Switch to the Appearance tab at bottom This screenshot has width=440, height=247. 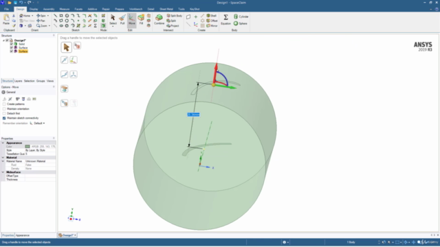click(23, 235)
